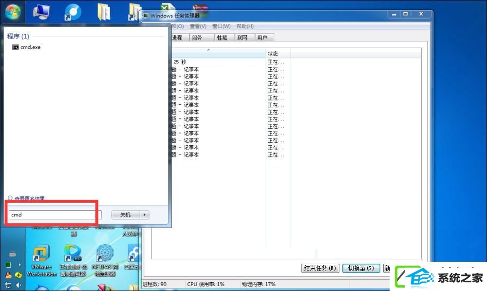
Task: Open the network connection tray icon
Action: coord(8,285)
